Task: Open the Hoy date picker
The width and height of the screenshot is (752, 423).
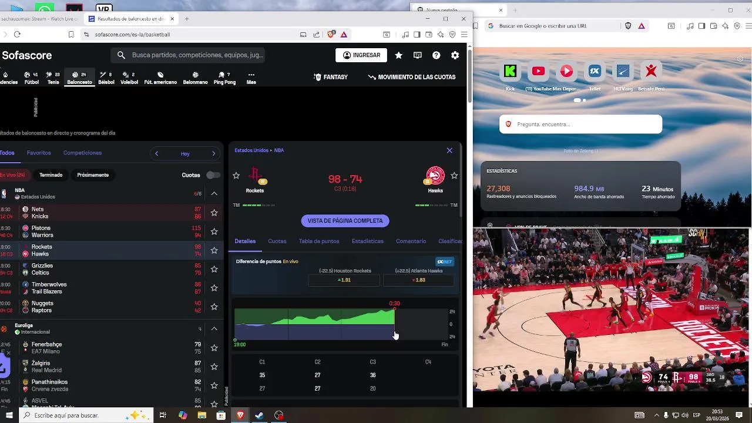Action: pos(185,153)
